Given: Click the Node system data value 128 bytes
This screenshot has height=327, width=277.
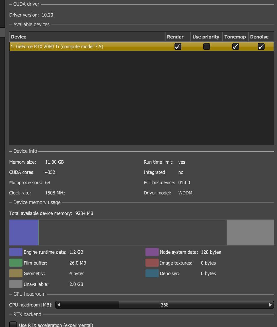Looking at the screenshot, I should coord(211,252).
